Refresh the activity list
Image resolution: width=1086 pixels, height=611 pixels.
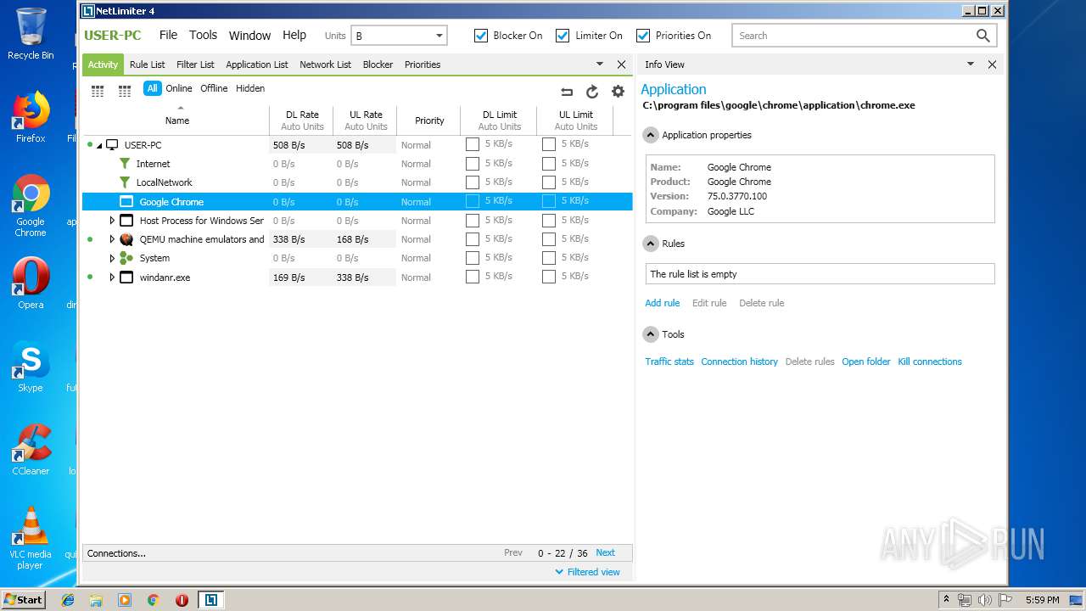(592, 92)
